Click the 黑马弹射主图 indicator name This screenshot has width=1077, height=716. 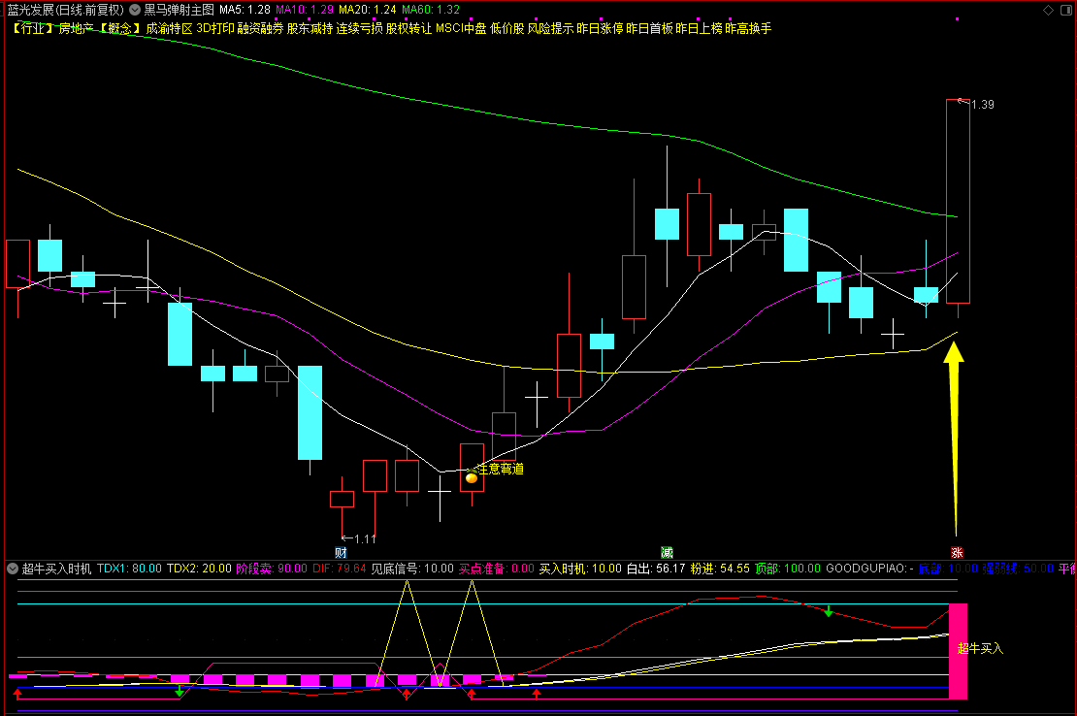pyautogui.click(x=179, y=10)
